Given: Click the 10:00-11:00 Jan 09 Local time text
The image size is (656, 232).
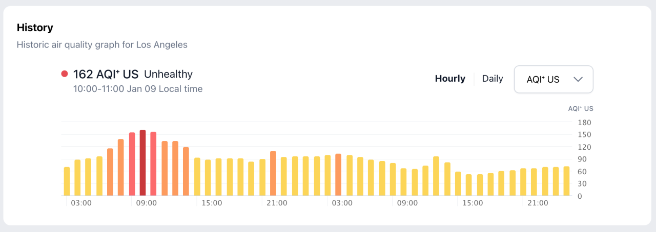Looking at the screenshot, I should (x=138, y=89).
